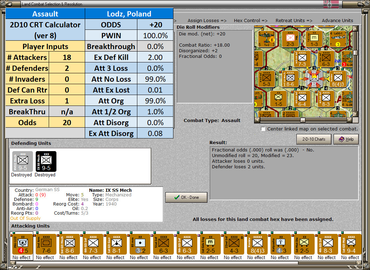Image resolution: width=370 pixels, height=270 pixels.
Task: Select the 85 mm 3-2 attacking unit
Action: pyautogui.click(x=140, y=244)
